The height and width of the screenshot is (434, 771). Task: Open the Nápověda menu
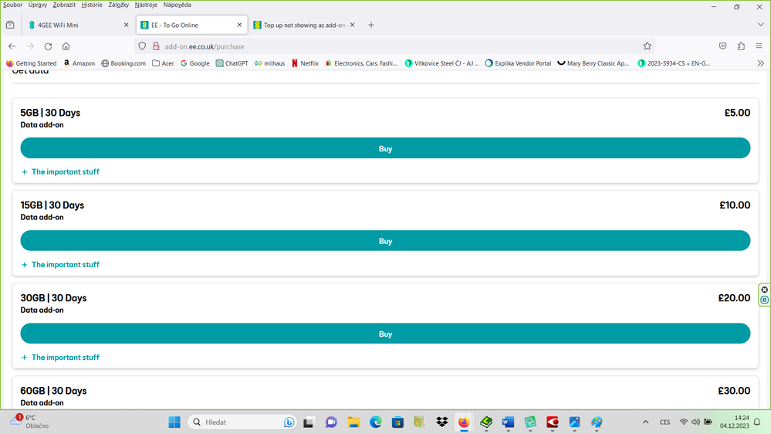coord(177,5)
